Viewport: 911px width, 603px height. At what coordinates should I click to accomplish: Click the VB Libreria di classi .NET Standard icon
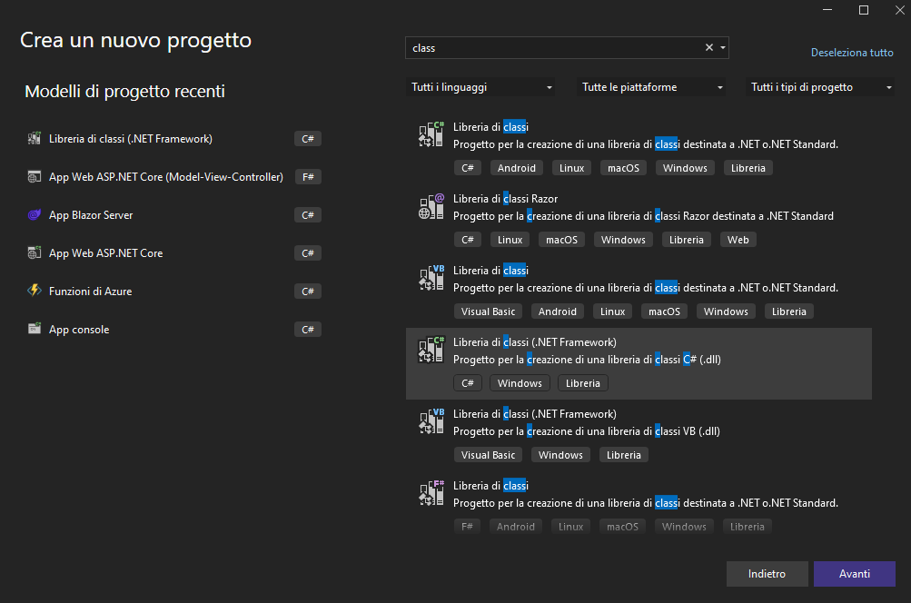tap(431, 278)
